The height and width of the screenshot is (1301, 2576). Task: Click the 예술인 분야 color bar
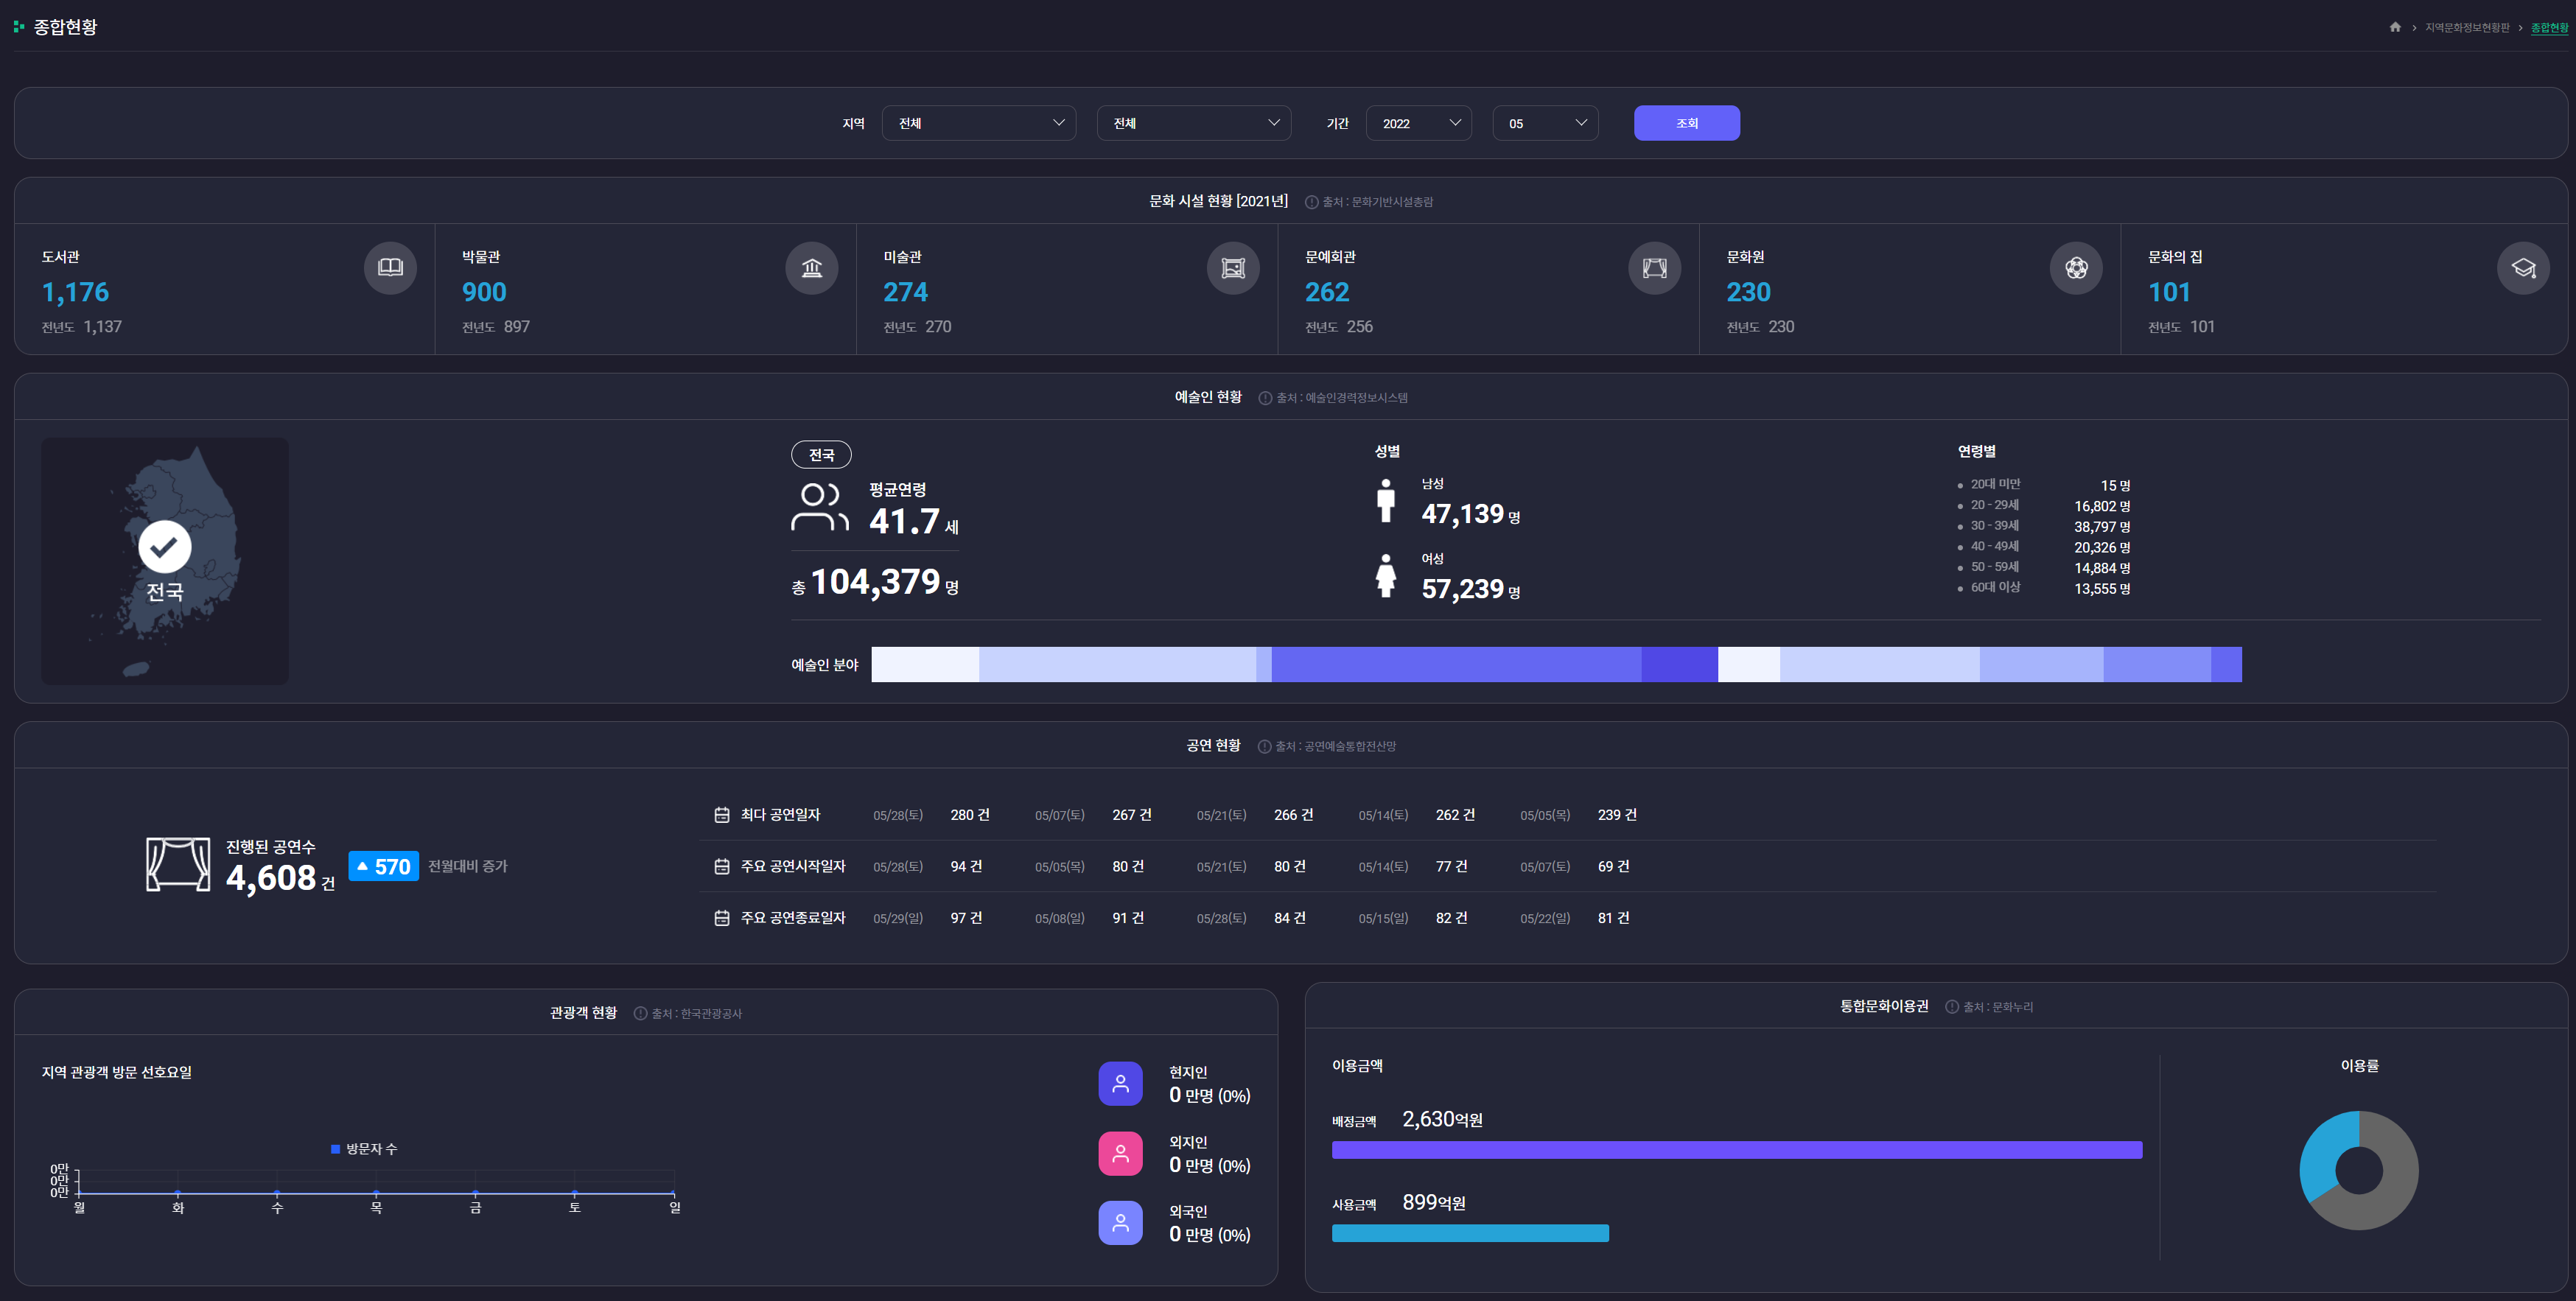(x=1556, y=665)
